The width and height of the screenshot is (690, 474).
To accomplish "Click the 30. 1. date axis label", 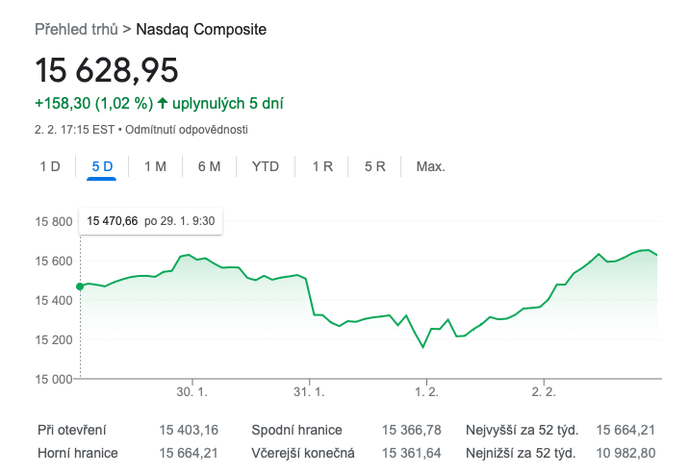I will (x=192, y=391).
